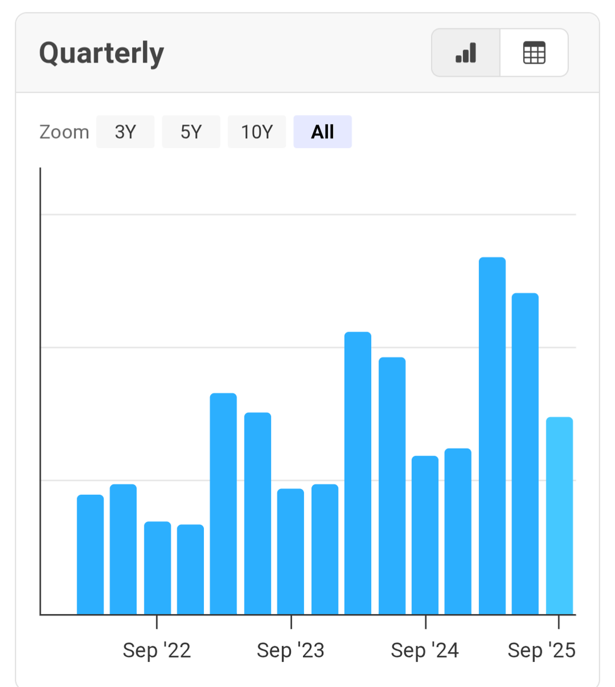Select the lighter-blue Sep '25 bar
The image size is (615, 687).
point(559,516)
